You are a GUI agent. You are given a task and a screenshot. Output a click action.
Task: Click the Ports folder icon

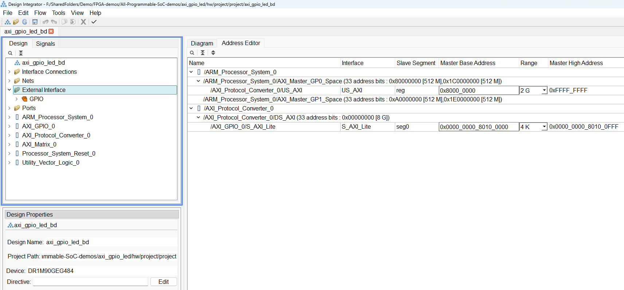[x=17, y=108]
